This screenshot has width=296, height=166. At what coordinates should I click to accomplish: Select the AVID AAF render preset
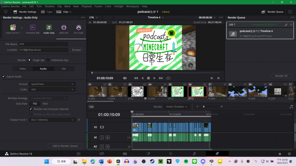(x=64, y=29)
